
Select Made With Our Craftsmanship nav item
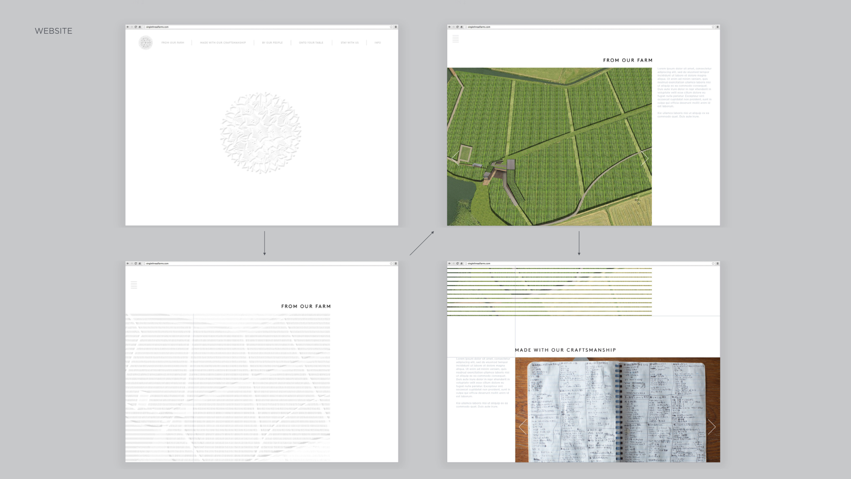(223, 43)
